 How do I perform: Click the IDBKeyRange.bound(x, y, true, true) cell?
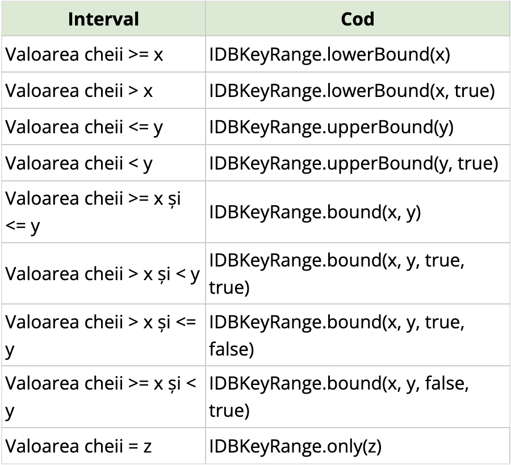point(358,273)
